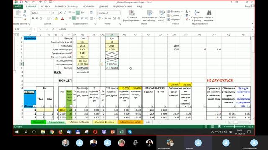268x150 pixels.
Task: Open the font size 11 dropdown
Action: [x=57, y=13]
